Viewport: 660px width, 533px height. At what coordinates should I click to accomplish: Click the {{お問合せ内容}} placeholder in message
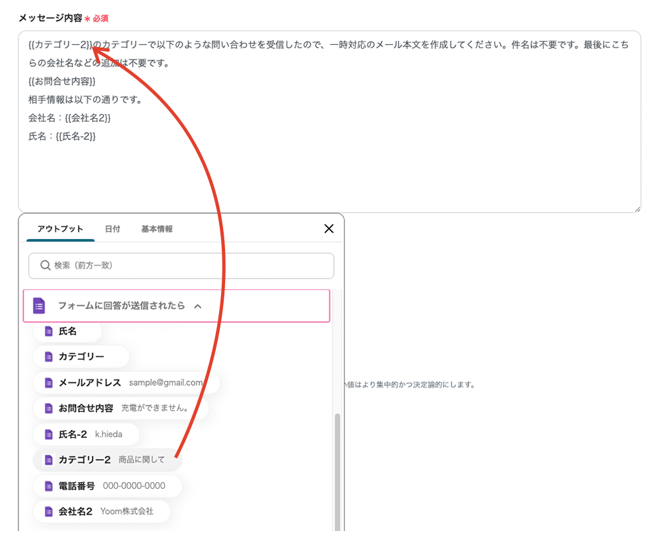62,81
